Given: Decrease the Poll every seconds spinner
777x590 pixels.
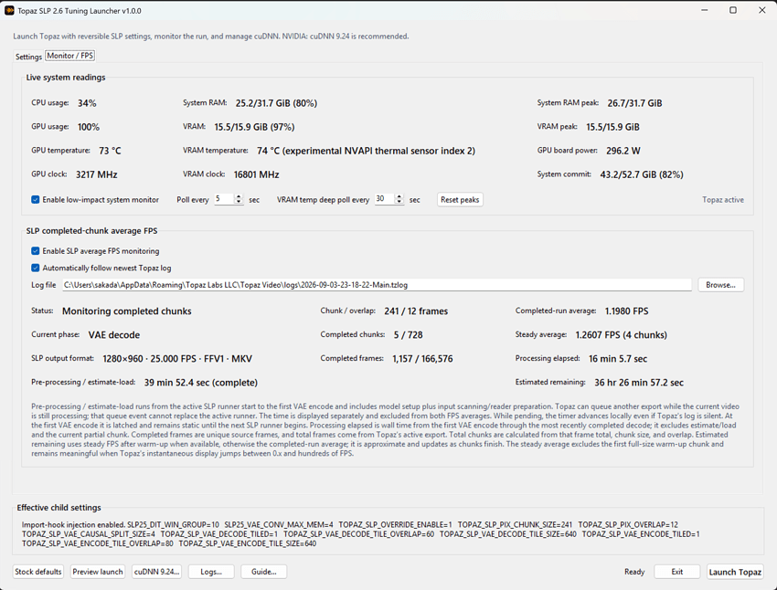Looking at the screenshot, I should coord(239,202).
